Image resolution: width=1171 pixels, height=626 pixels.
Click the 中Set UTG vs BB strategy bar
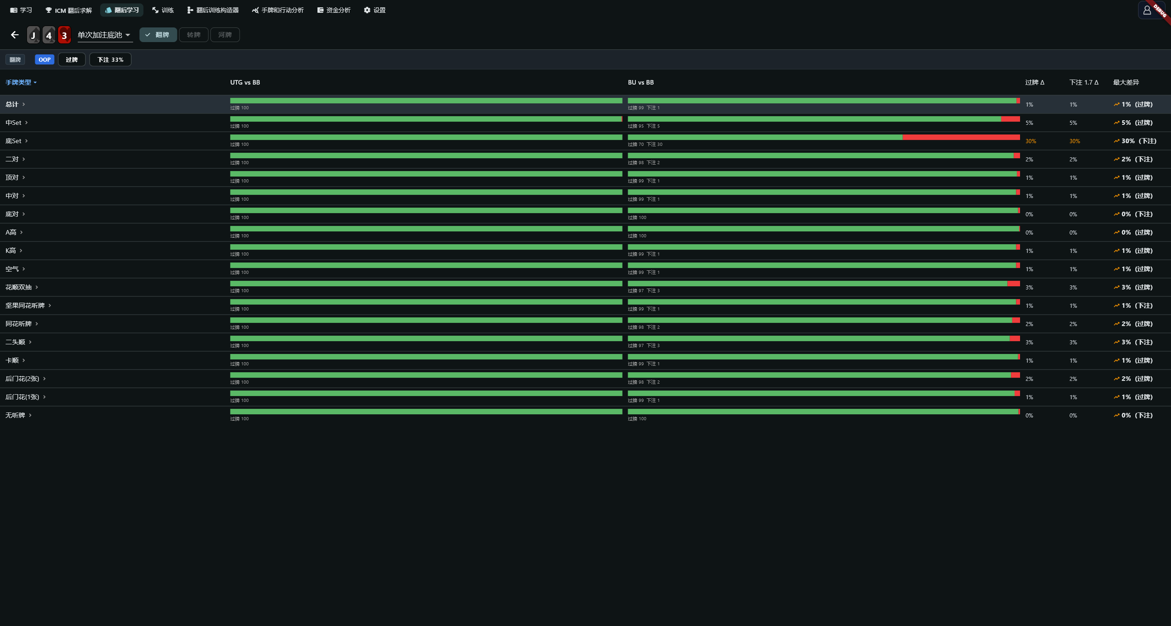click(x=426, y=119)
